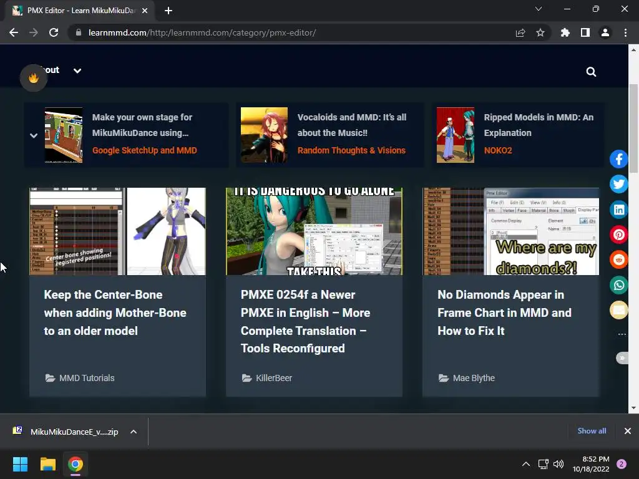This screenshot has height=479, width=639.
Task: Open 'Ripped Models in MMD' article
Action: point(539,125)
